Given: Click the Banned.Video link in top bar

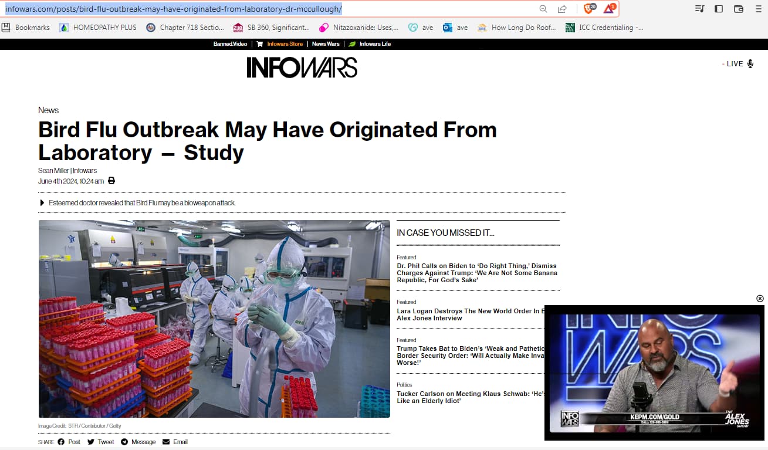Looking at the screenshot, I should pos(231,44).
